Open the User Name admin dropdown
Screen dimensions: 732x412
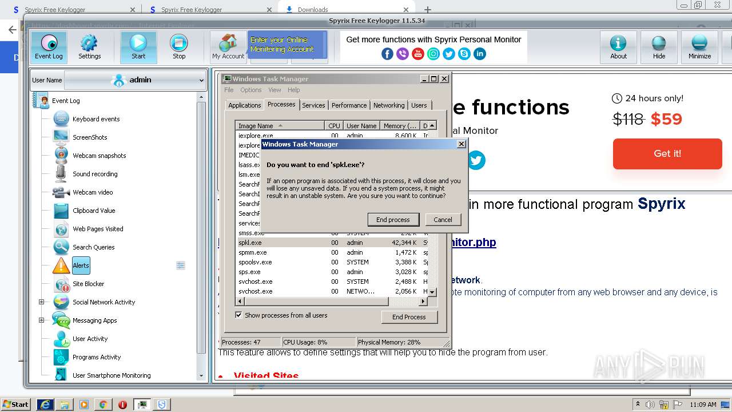[135, 80]
